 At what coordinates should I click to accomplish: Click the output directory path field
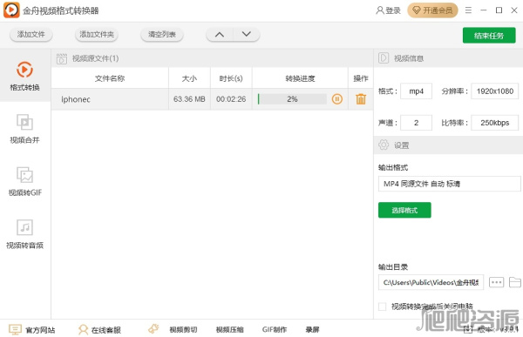tap(431, 282)
